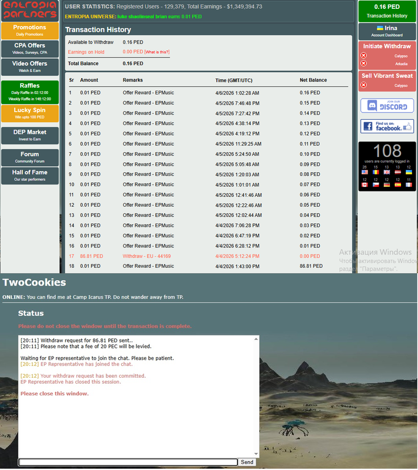View the Hall of Fame
Screen dimensions: 418x470
tap(29, 176)
